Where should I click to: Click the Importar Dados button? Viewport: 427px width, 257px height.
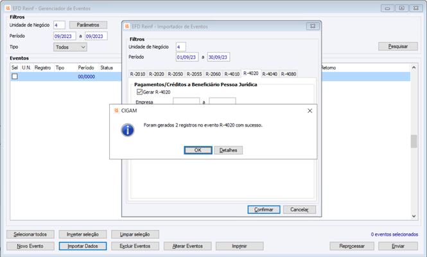pos(83,246)
